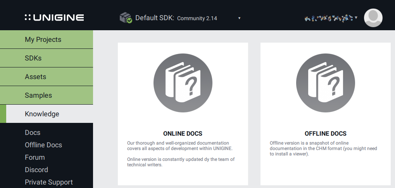Open the Discord link
The image size is (395, 188).
36,170
